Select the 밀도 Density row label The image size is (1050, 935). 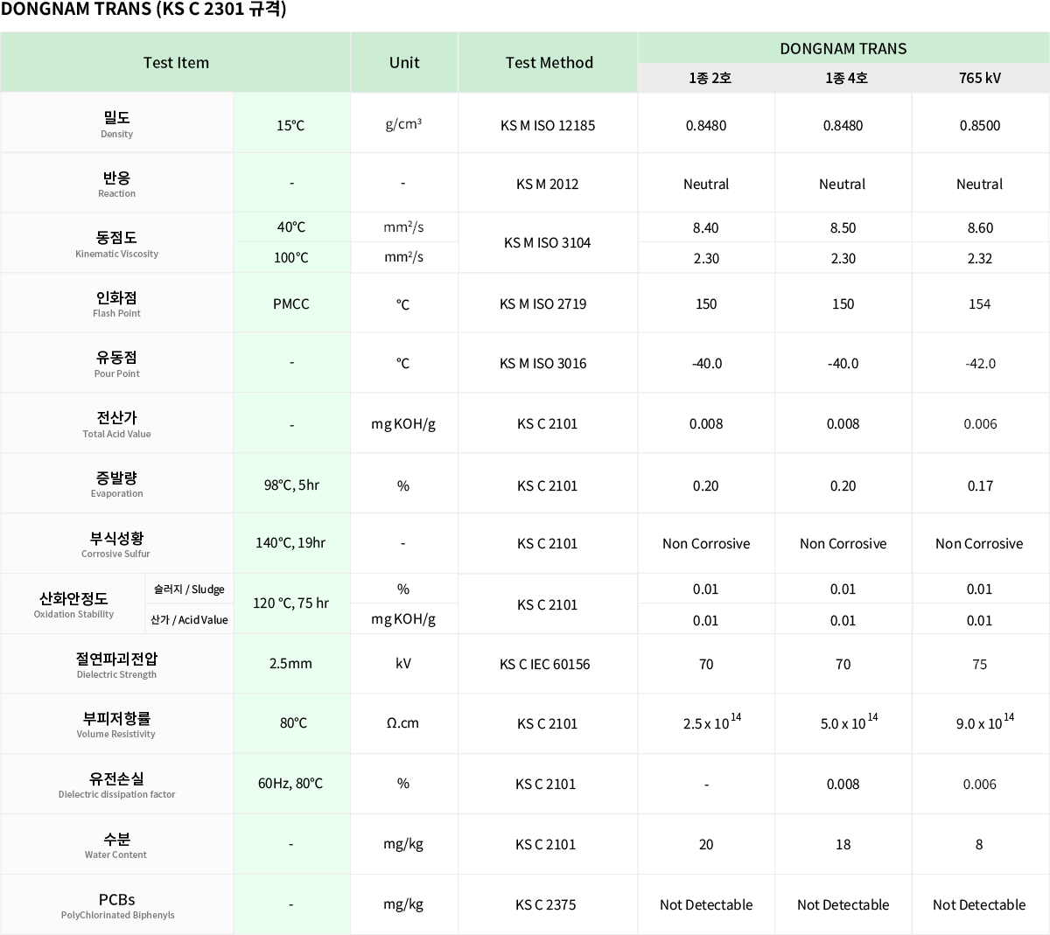pos(117,123)
